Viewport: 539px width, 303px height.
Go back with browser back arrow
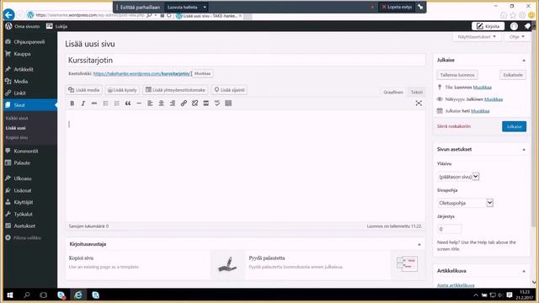click(9, 15)
